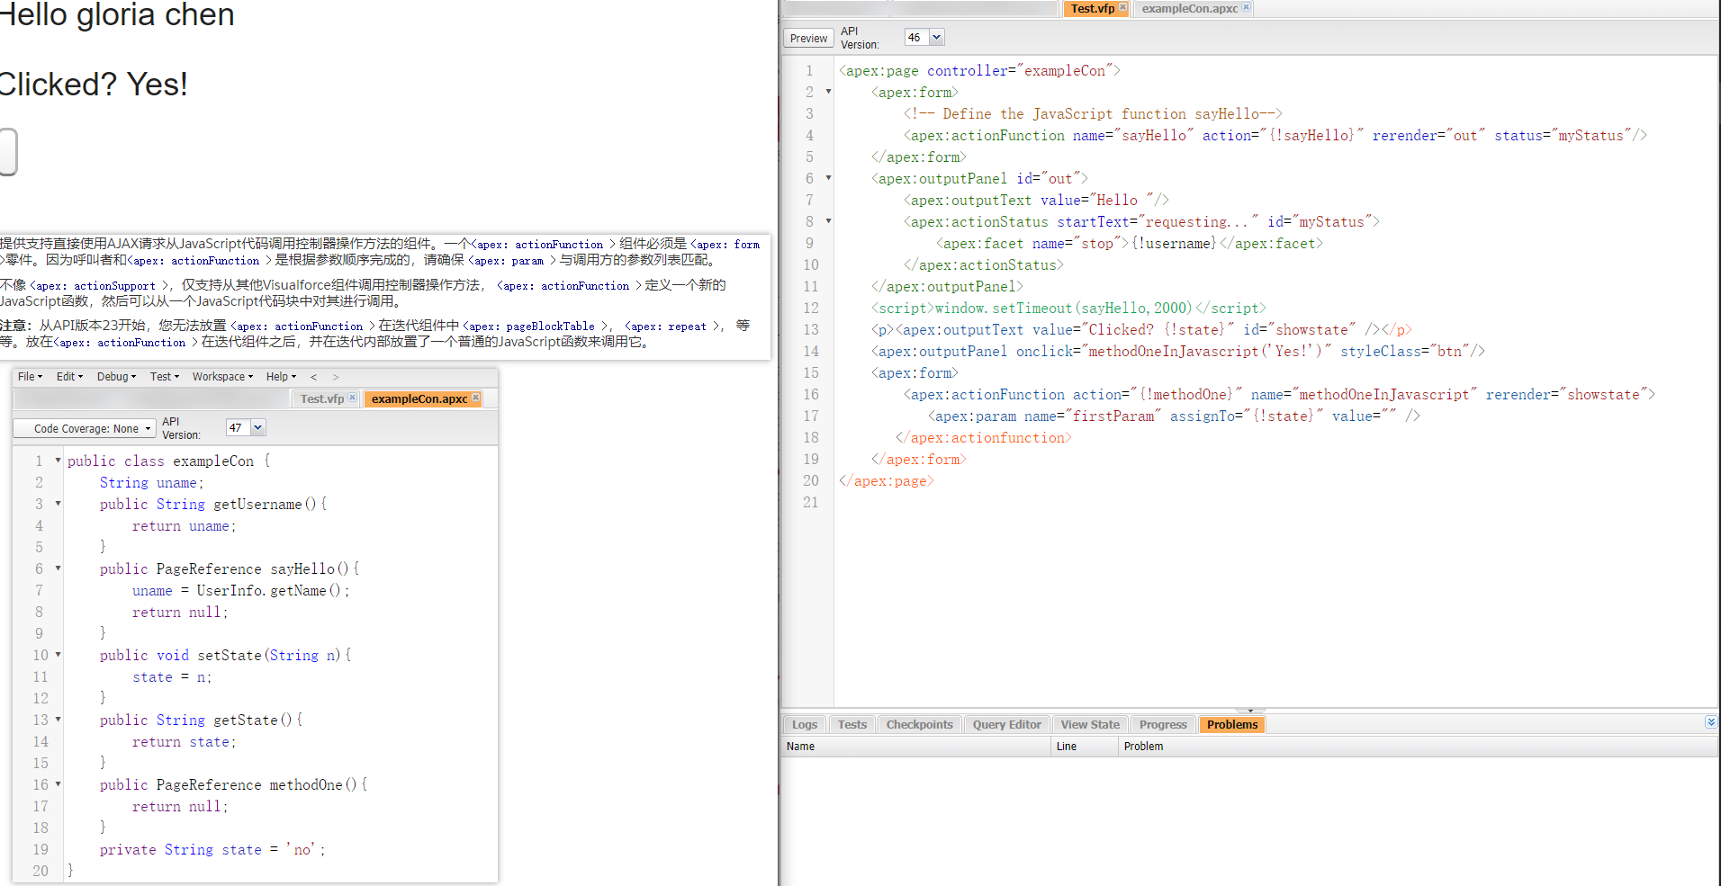Place cursor on 'uname = UserInfo.getName();' line
The image size is (1721, 886).
coord(240,590)
